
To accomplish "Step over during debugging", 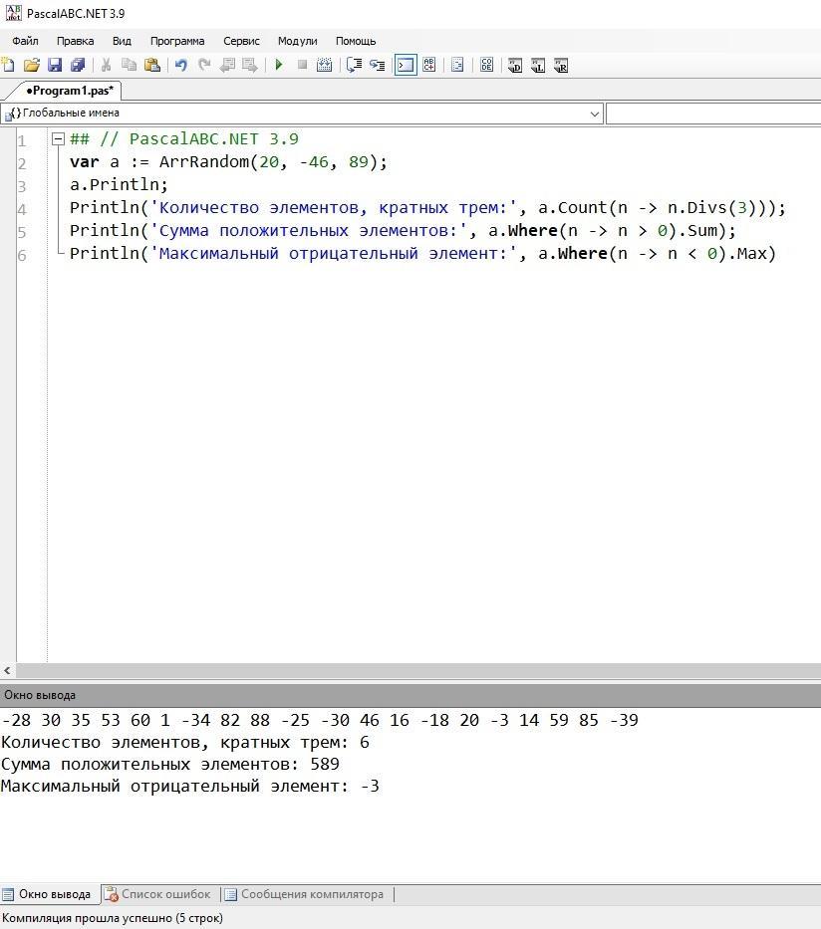I will click(354, 65).
